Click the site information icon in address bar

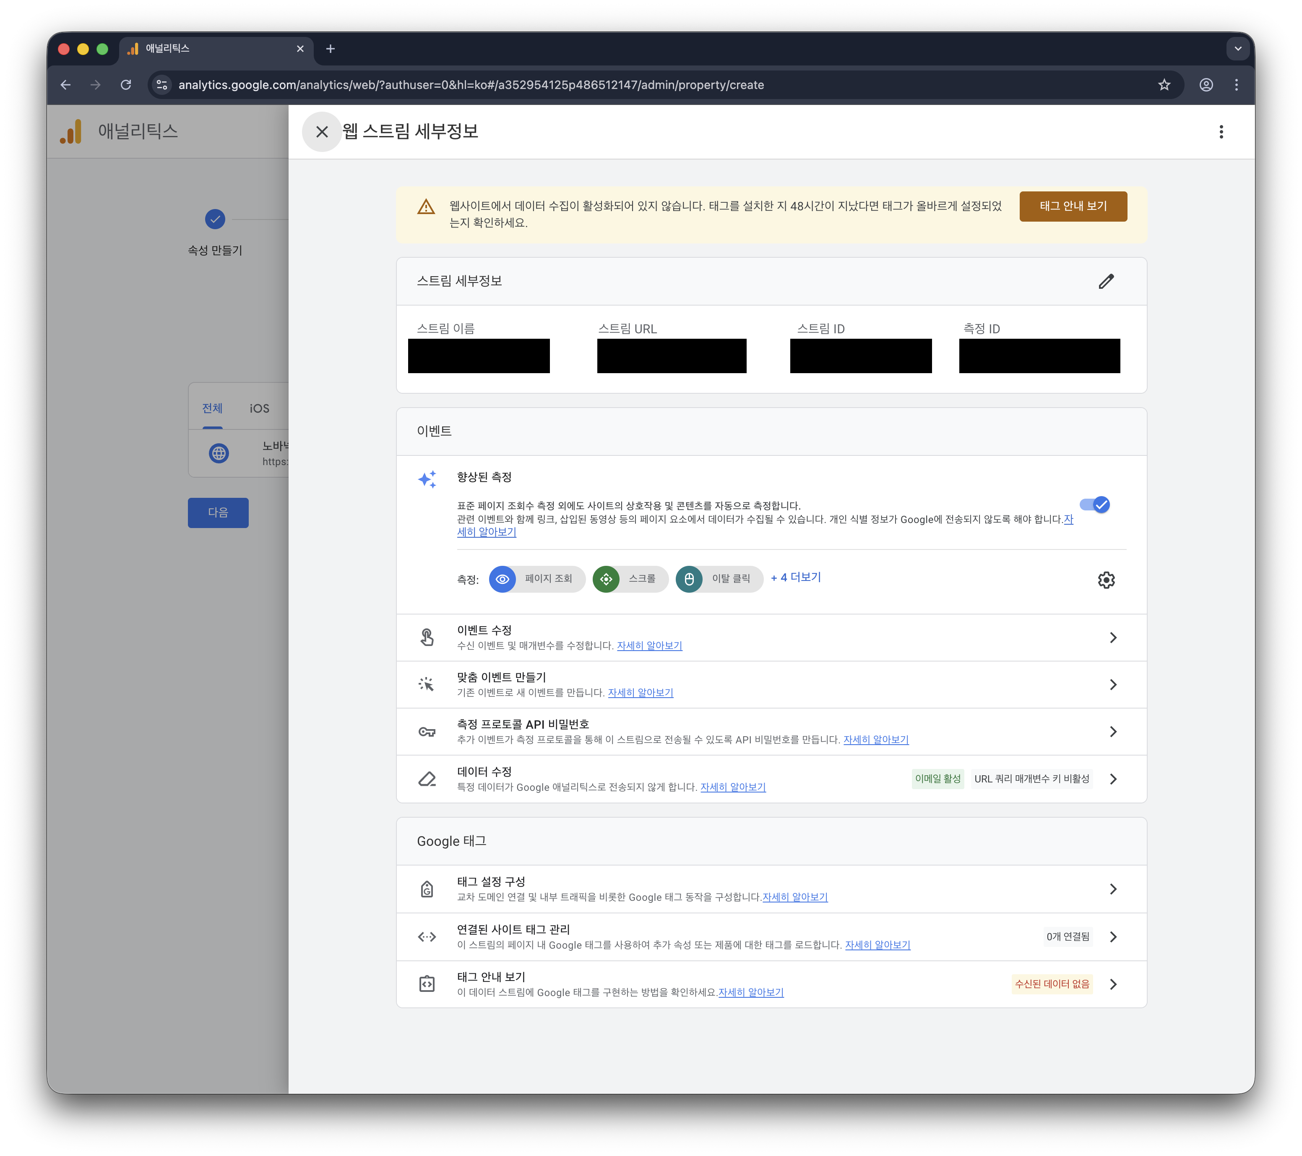162,85
